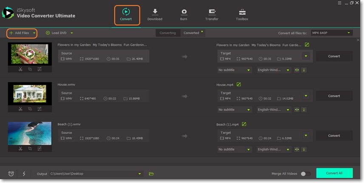Click Convert button for House.wmv
Screen dimensions: 364x183
pyautogui.click(x=334, y=96)
